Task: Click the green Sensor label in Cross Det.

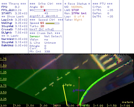Action: [35, 36]
